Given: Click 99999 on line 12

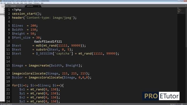Looking at the screenshot, I should click(x=111, y=54).
